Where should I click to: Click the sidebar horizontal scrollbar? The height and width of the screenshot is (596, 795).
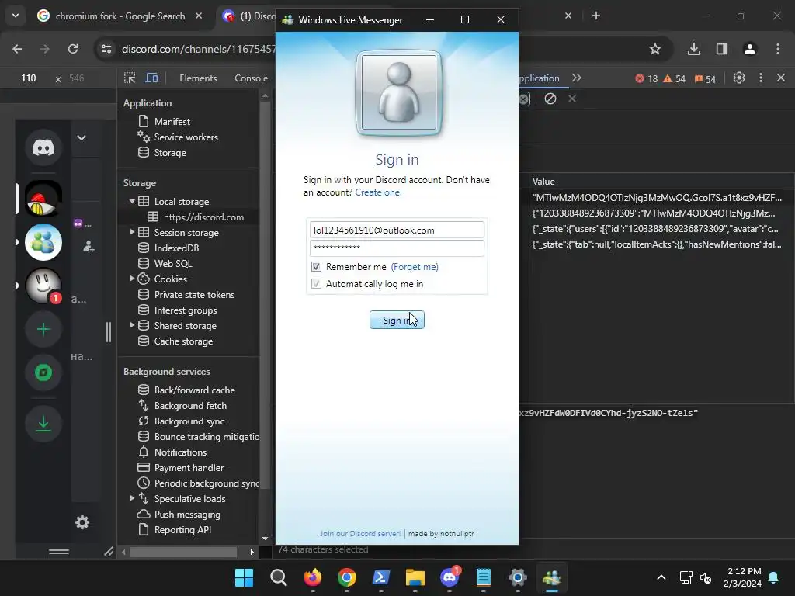183,552
